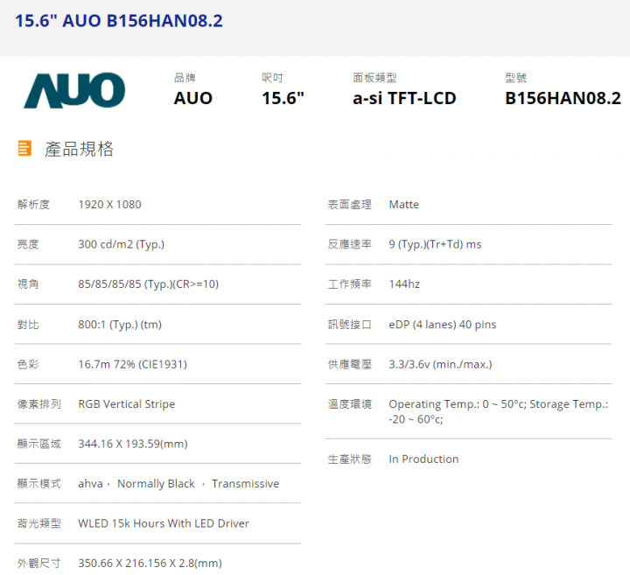The height and width of the screenshot is (575, 630).
Task: Click the 供應電壓 row label
Action: tap(349, 364)
